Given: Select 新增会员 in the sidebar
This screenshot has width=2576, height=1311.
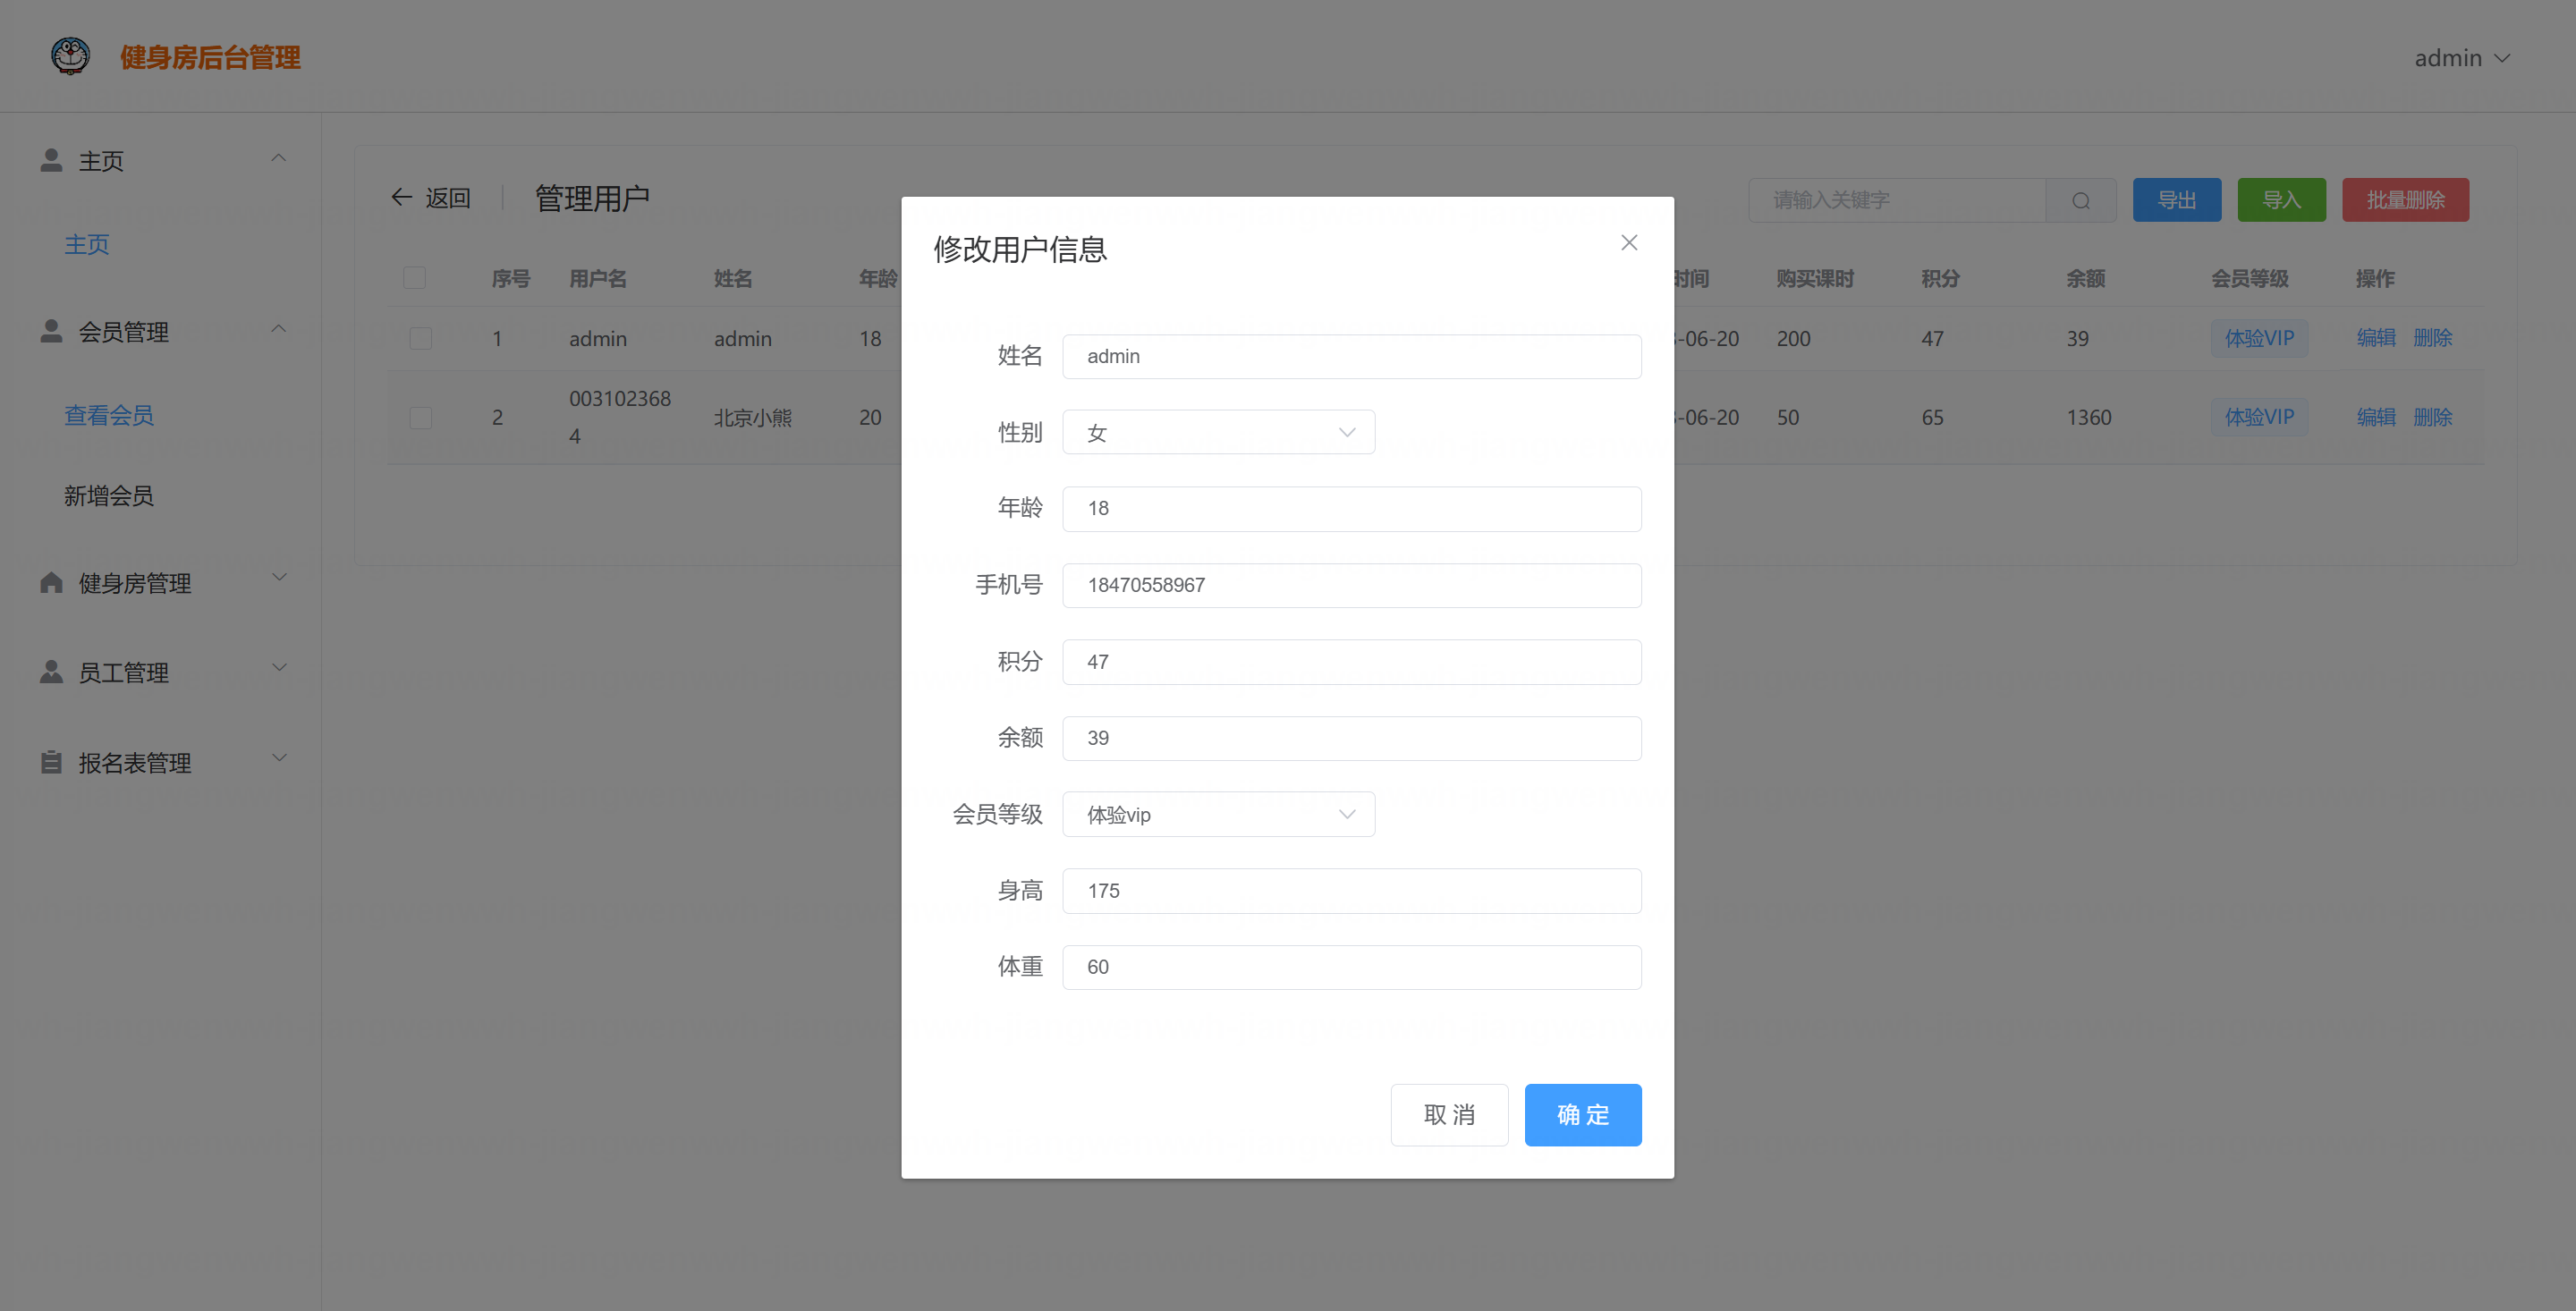Looking at the screenshot, I should 108,495.
